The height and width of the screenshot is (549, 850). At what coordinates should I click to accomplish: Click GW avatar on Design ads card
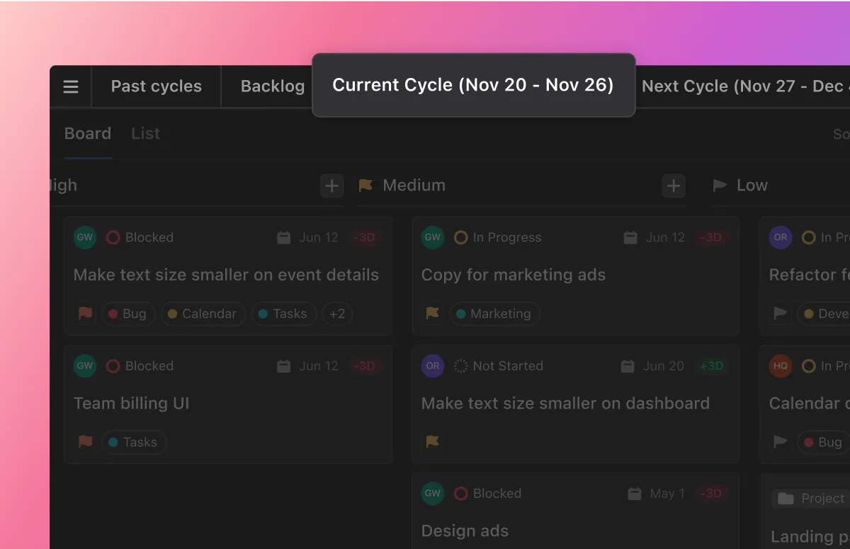[433, 493]
